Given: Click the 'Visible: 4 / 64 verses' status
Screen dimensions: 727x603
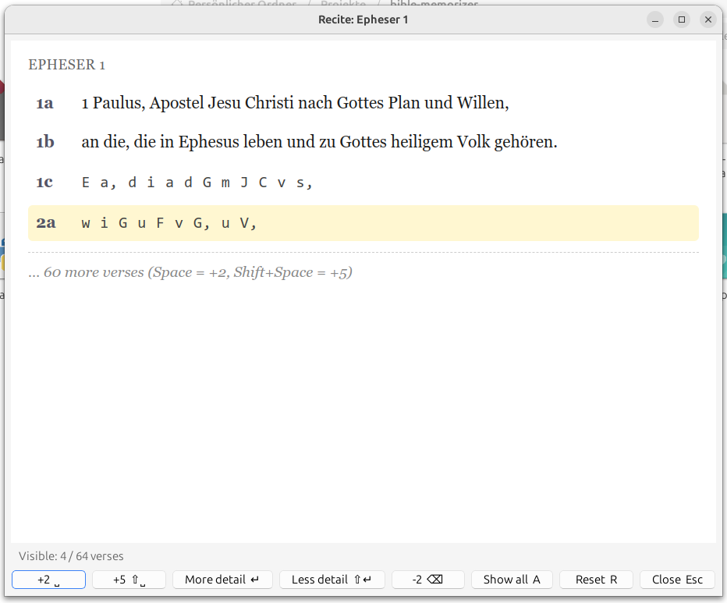Looking at the screenshot, I should click(x=71, y=555).
